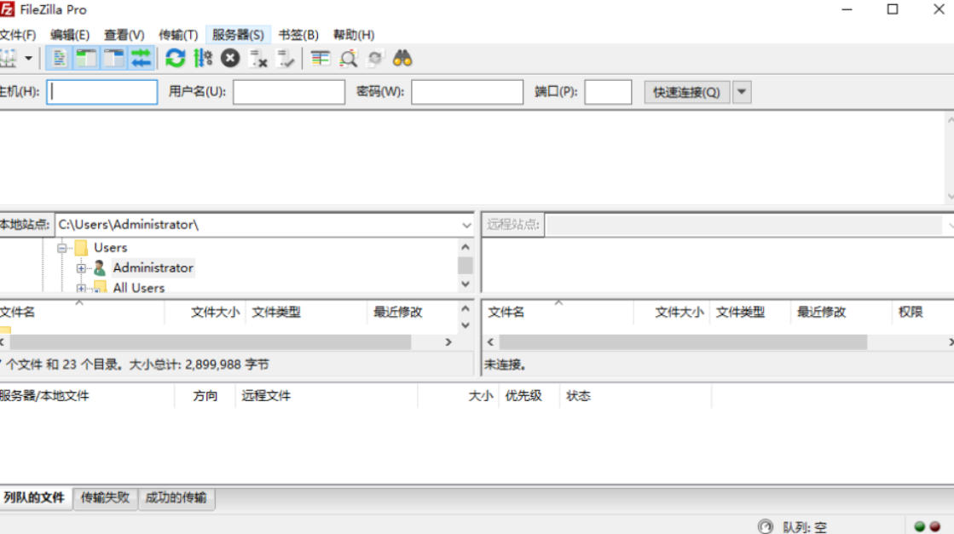Open directory listing filters icon

pyautogui.click(x=320, y=58)
